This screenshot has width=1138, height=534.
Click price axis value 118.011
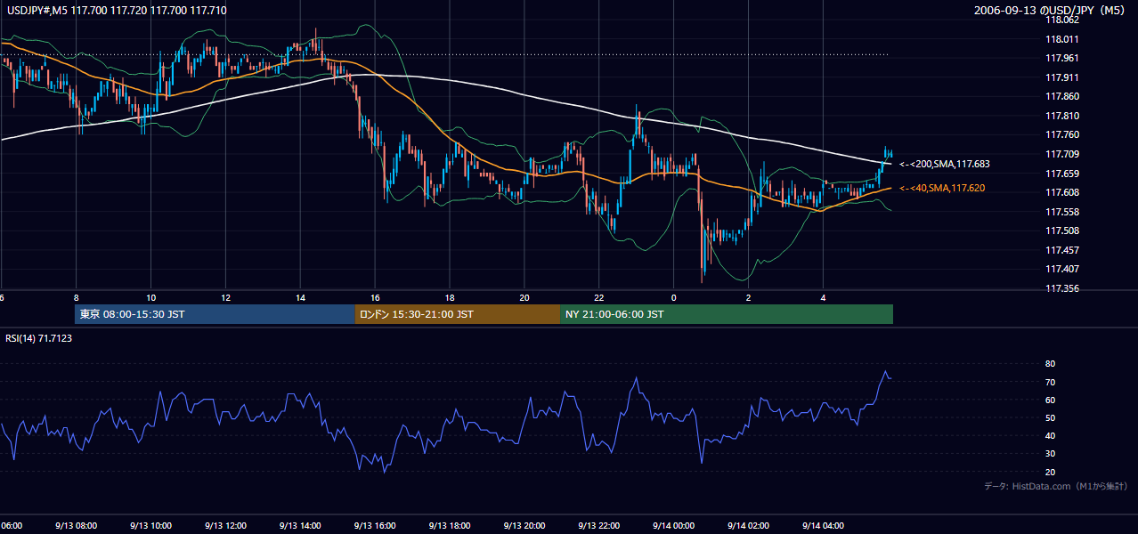[x=1062, y=39]
